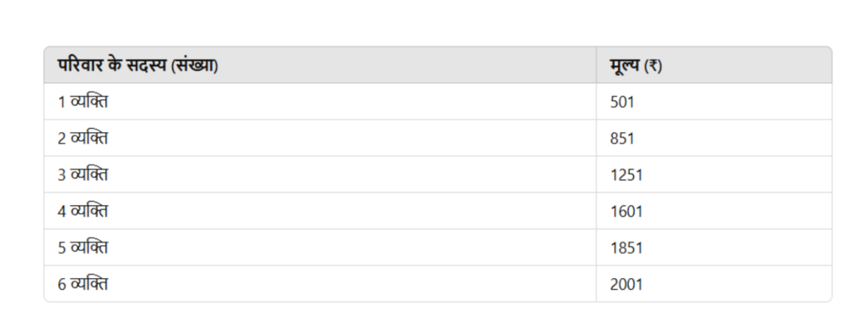This screenshot has height=335, width=868.
Task: Click the मूल्य (₹) column header
Action: point(714,65)
